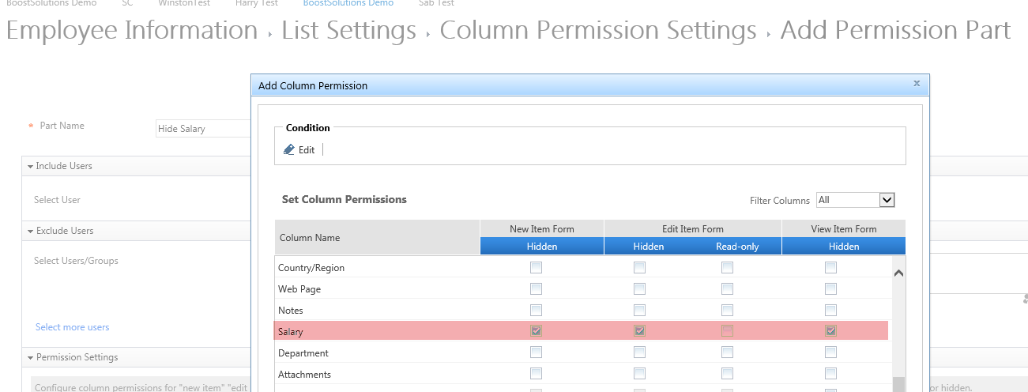Check New Item Form Hidden for Web Page

[x=536, y=289]
